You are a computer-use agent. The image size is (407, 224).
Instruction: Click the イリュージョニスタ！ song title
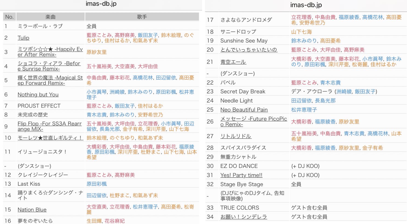(42, 152)
